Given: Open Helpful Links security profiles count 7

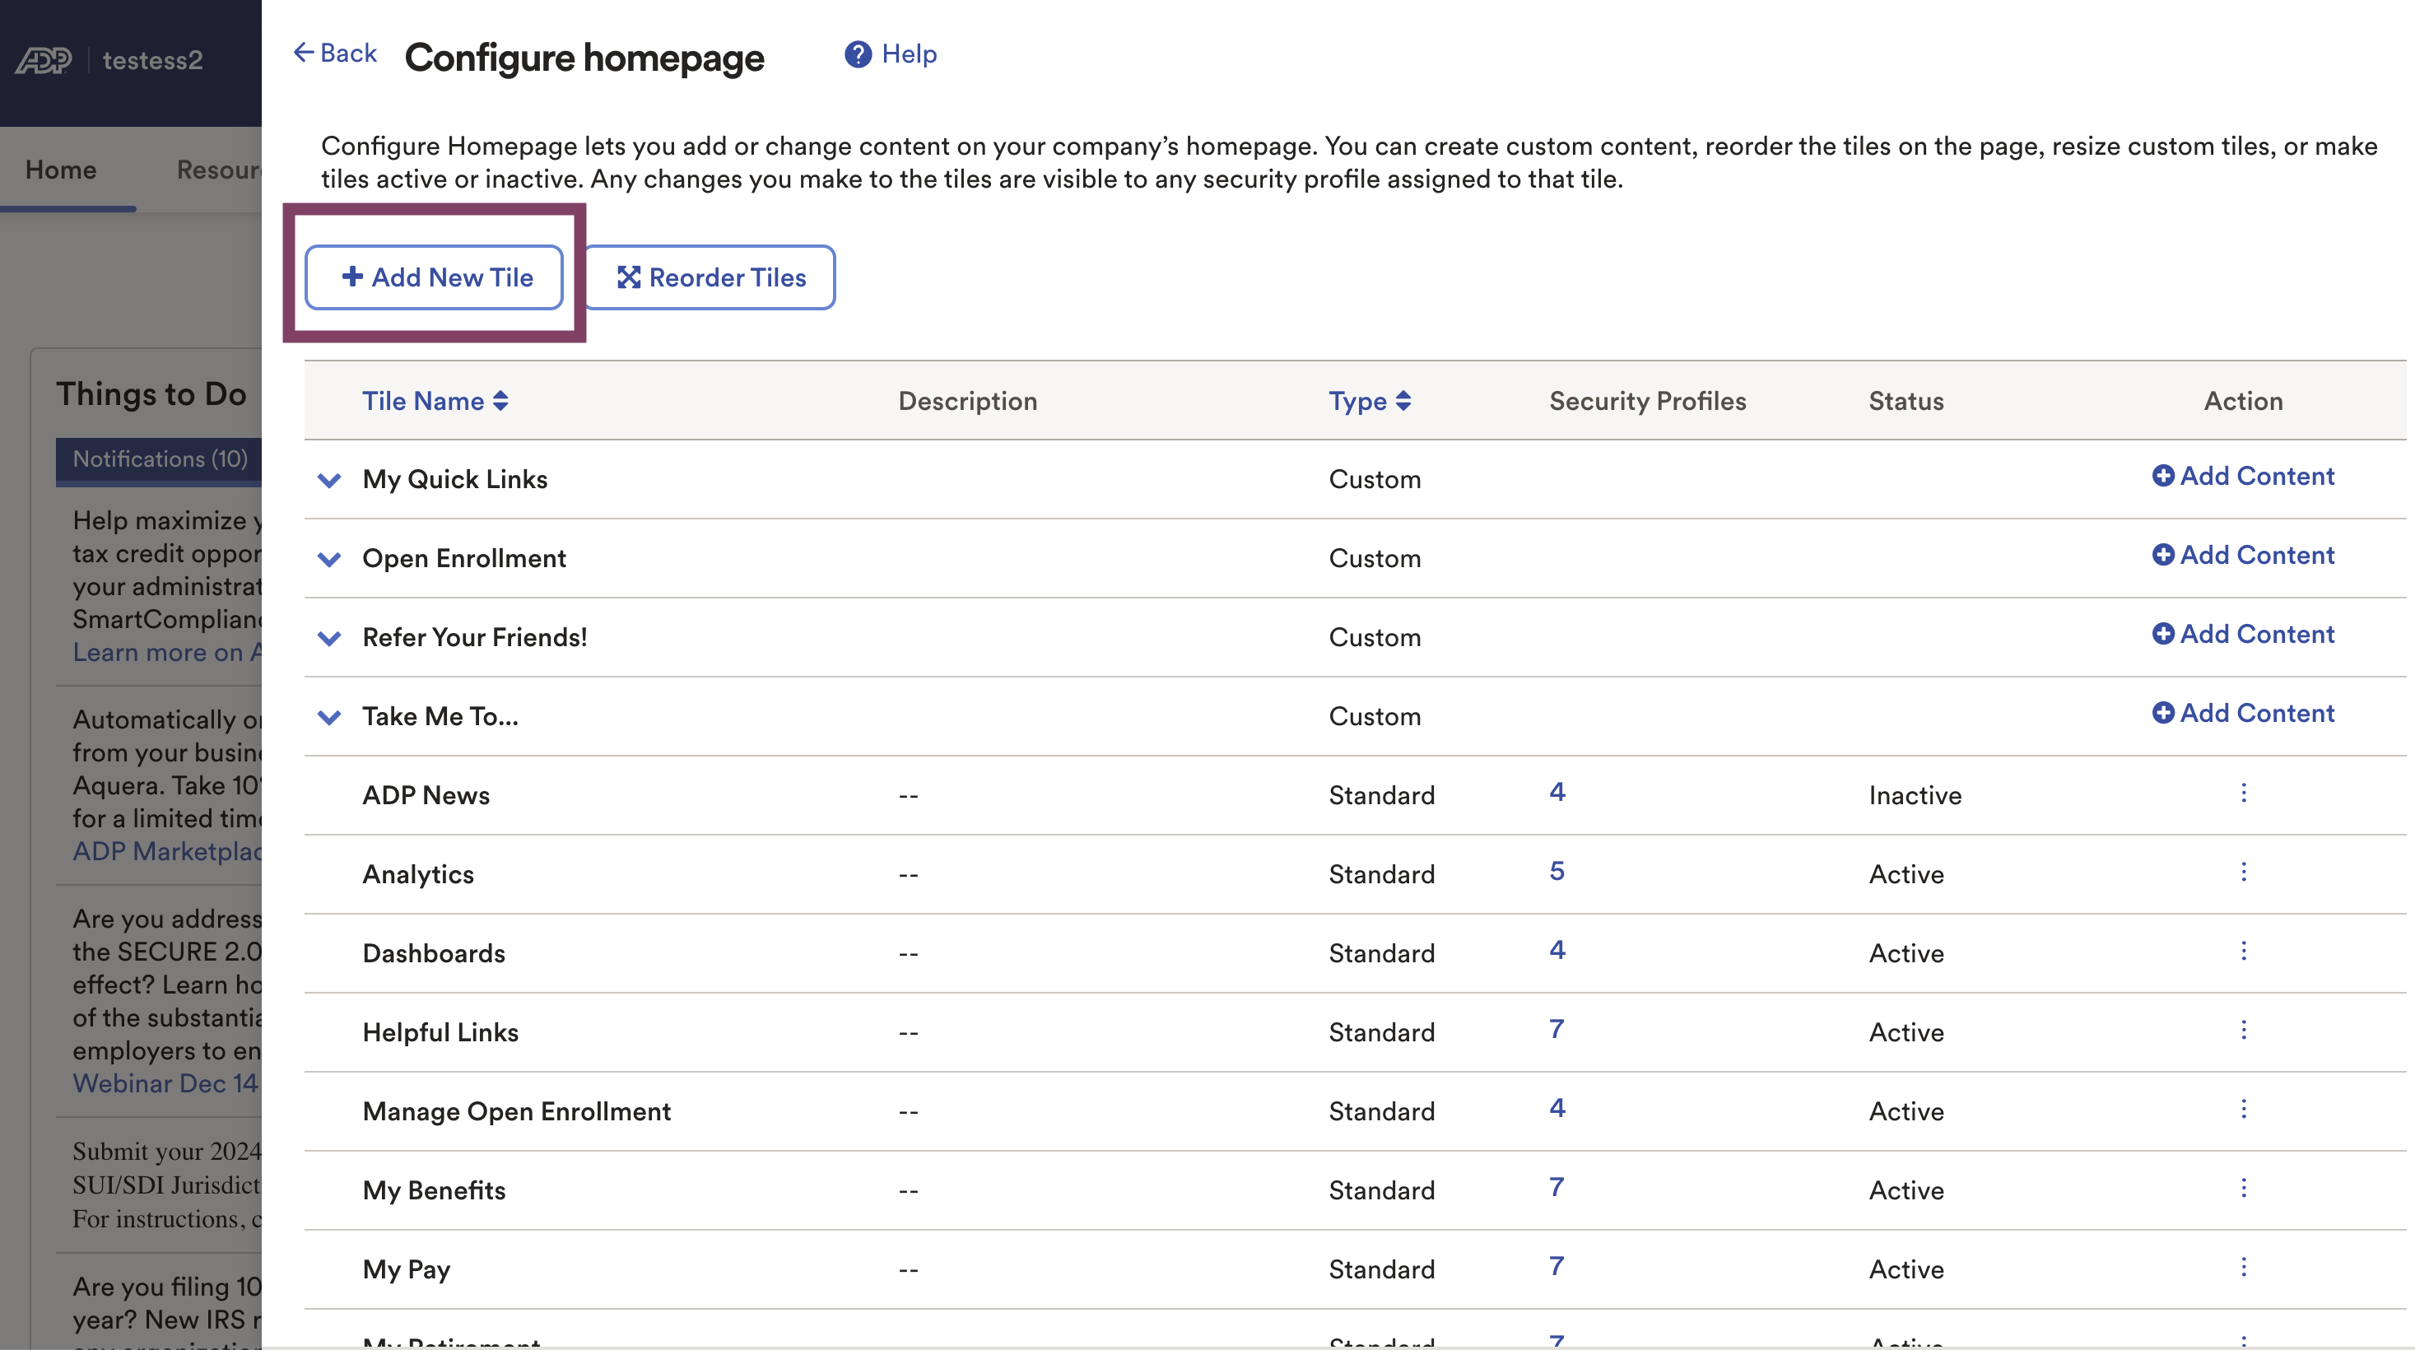Looking at the screenshot, I should pos(1556,1029).
